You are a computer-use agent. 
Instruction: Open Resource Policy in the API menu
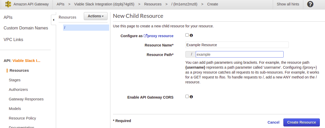click(x=22, y=118)
